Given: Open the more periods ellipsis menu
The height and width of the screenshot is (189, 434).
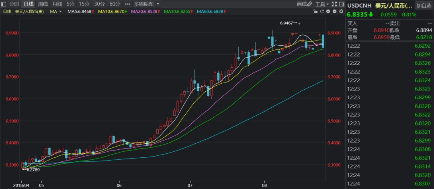Looking at the screenshot, I should point(127,4).
